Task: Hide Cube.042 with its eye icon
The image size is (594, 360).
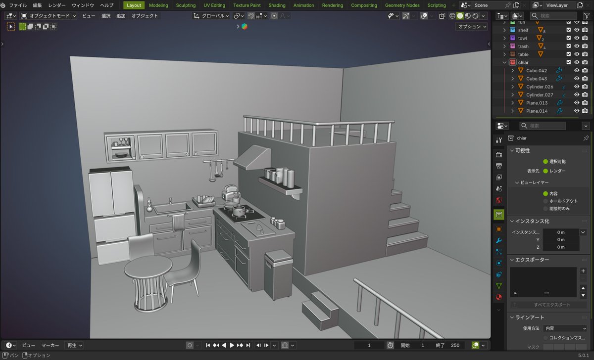Action: click(x=577, y=70)
